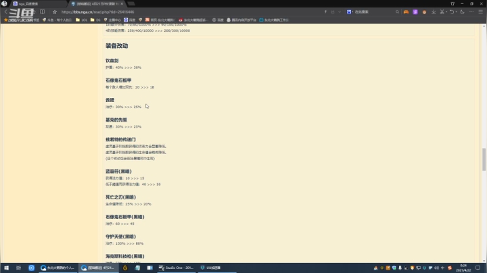Click the 石像鬼石板甲 heading (non-dark version)
487x273 pixels.
(118, 80)
